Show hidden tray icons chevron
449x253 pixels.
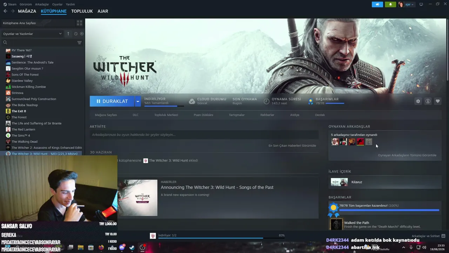(x=403, y=247)
